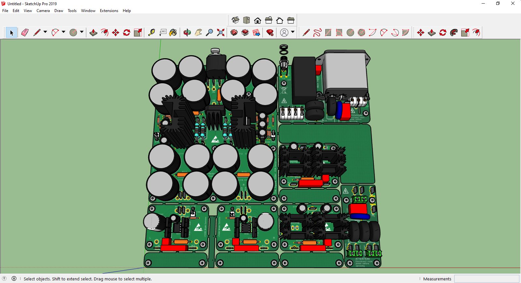Choose the Zoom magnifier tool
Image resolution: width=521 pixels, height=283 pixels.
pos(209,33)
